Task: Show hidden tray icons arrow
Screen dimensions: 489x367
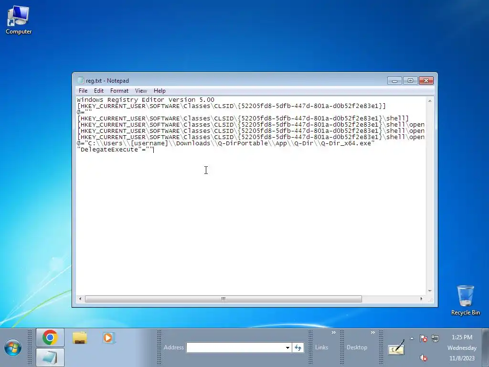Action: click(x=412, y=338)
